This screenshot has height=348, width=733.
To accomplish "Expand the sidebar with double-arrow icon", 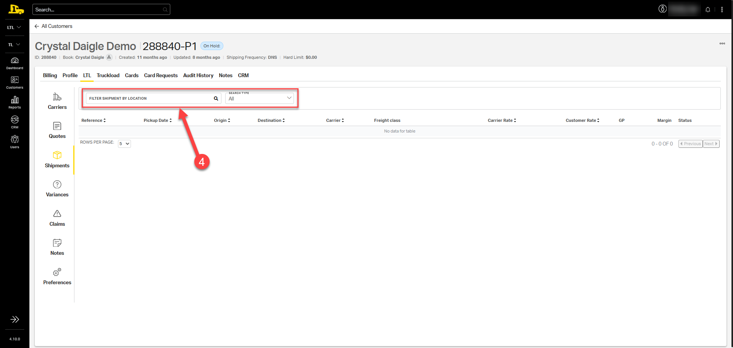I will pos(15,319).
